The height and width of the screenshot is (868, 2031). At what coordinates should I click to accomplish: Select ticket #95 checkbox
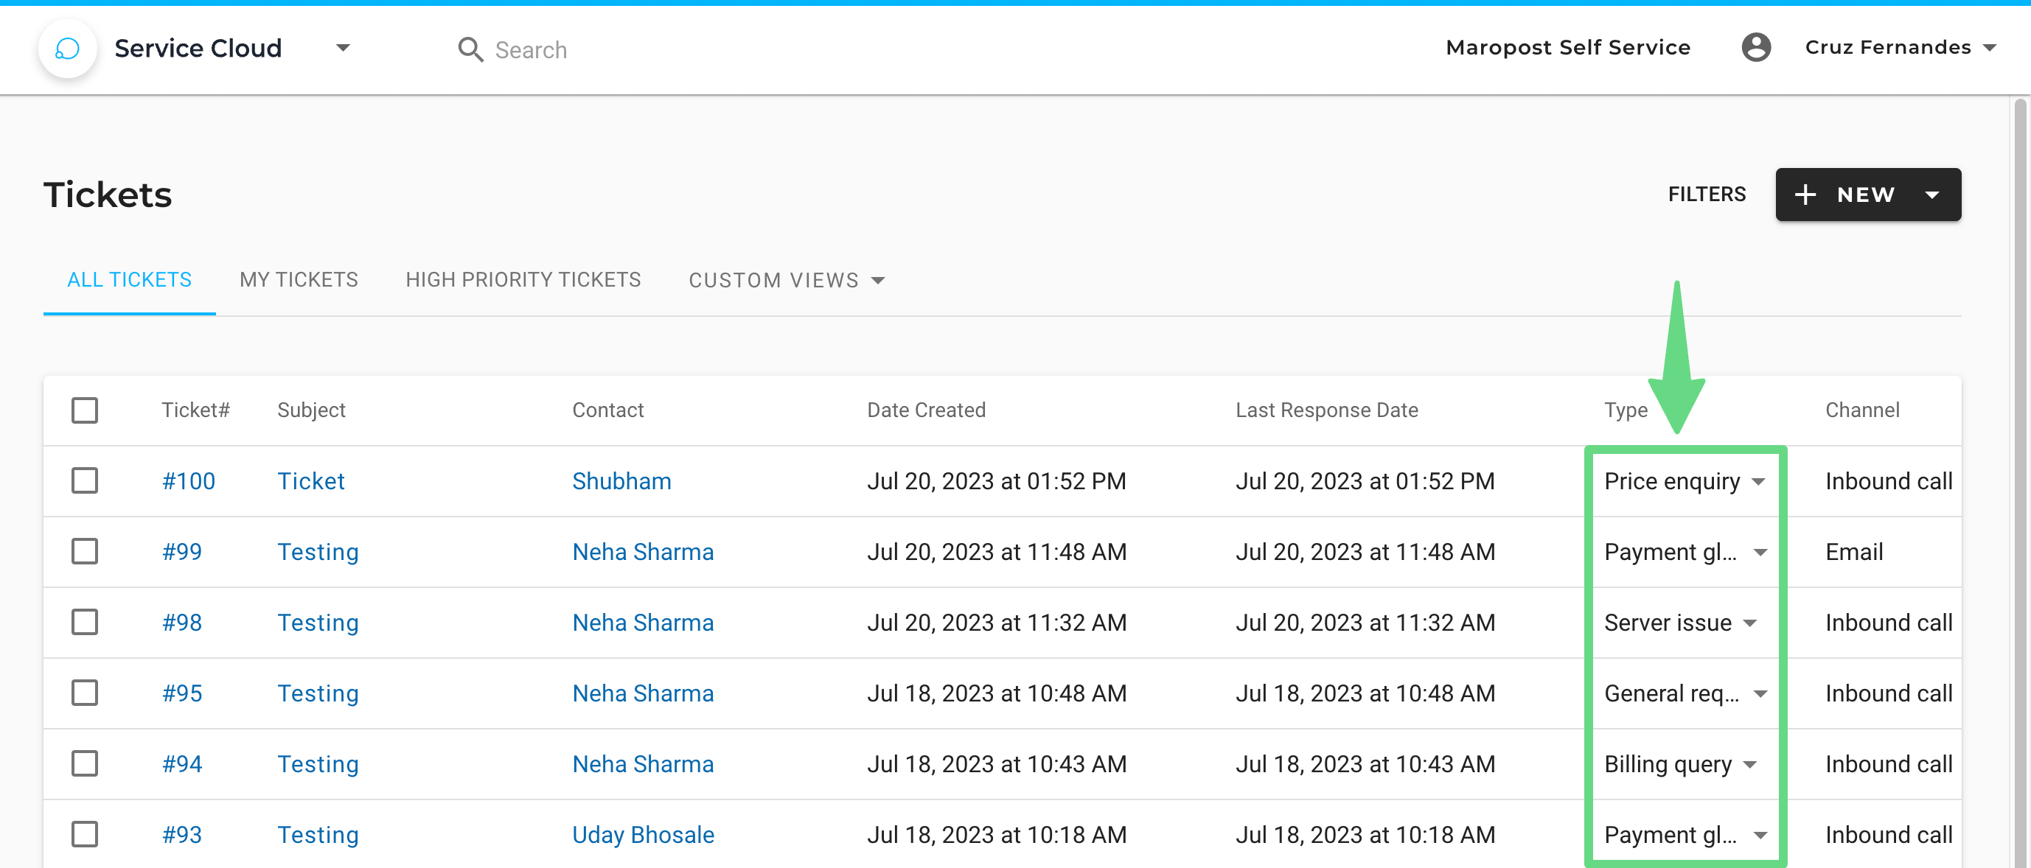pos(84,693)
